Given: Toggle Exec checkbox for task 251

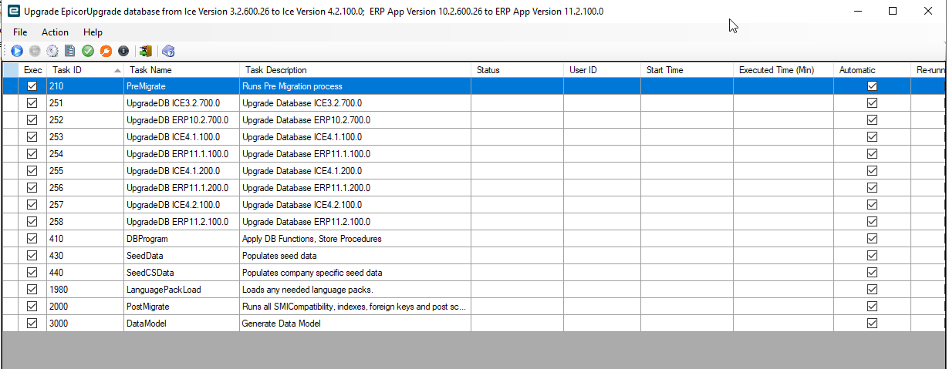Looking at the screenshot, I should point(32,103).
